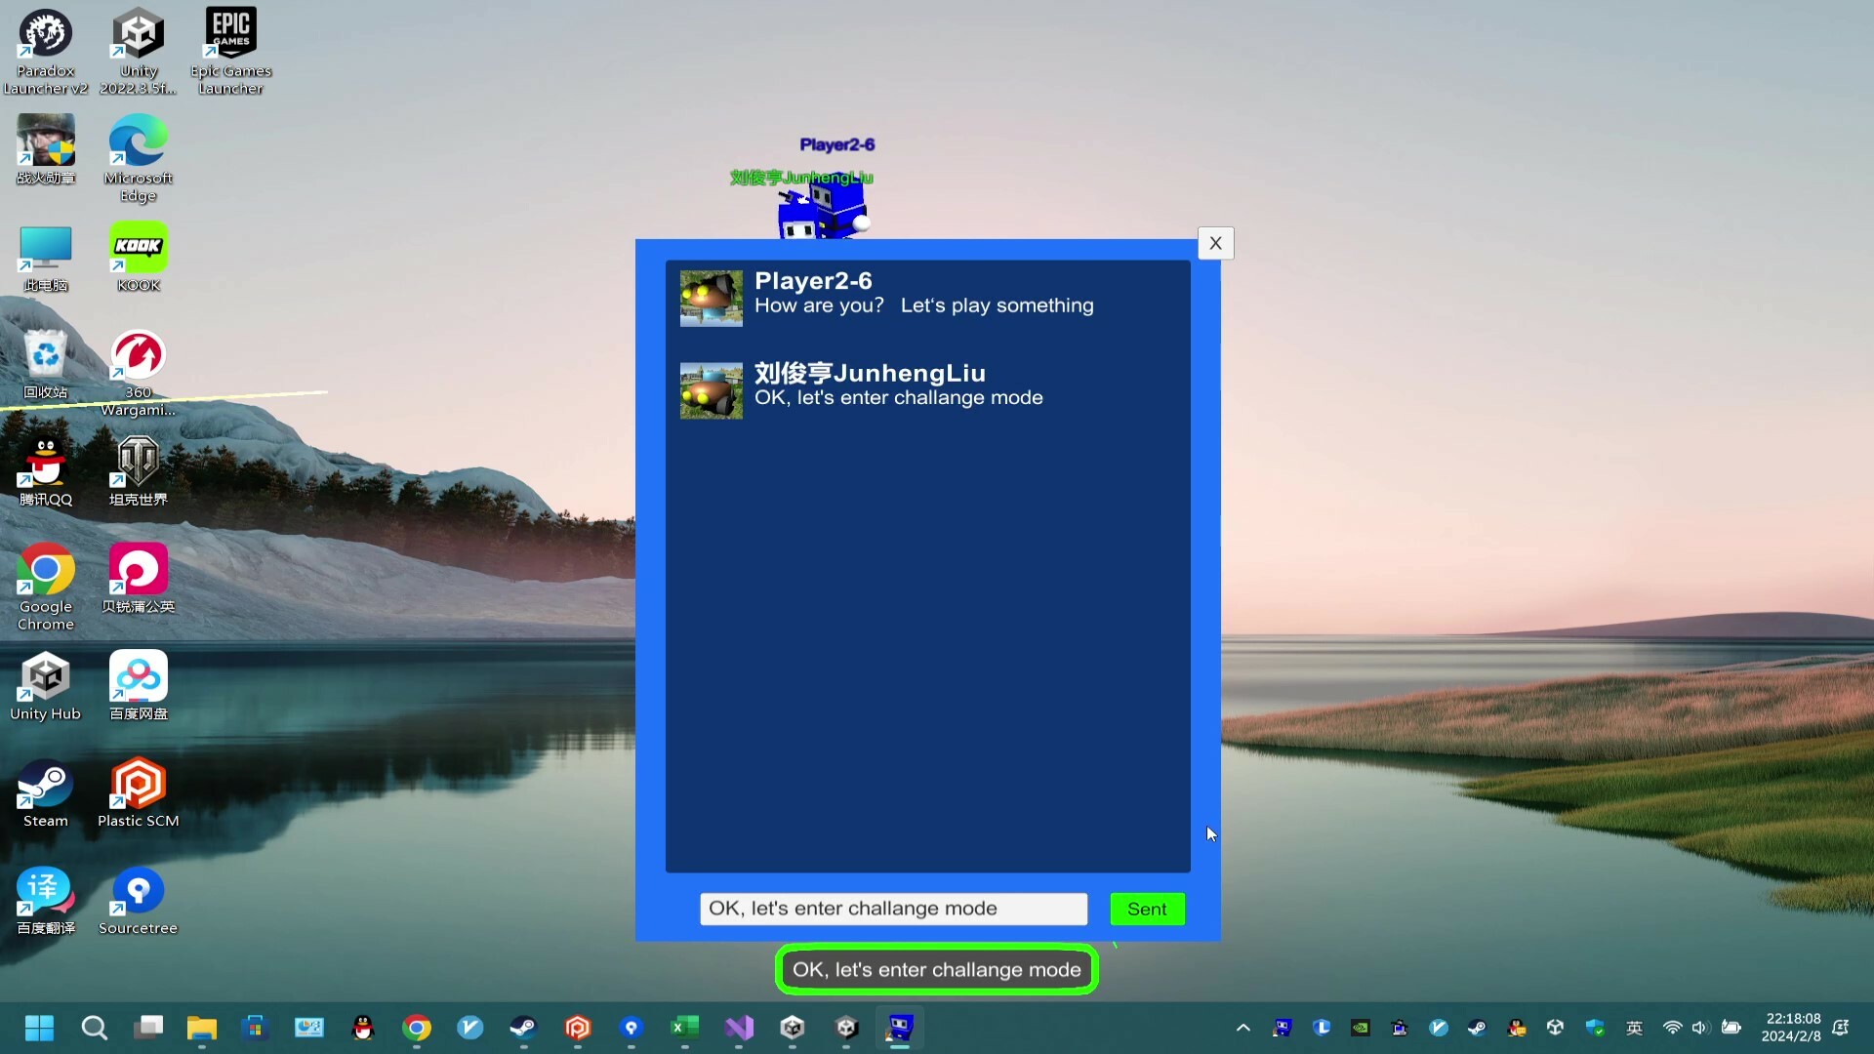Open the KOOK app
Viewport: 1874px width, 1054px height.
[138, 246]
